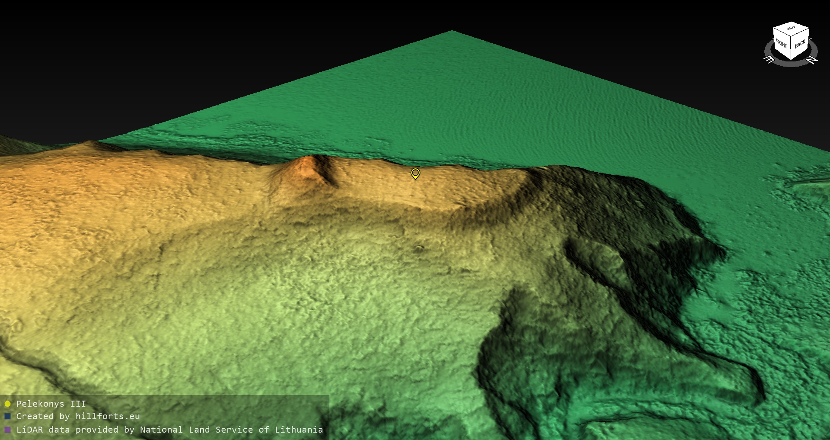Select the TOP face of the navigation cube
Image resolution: width=830 pixels, height=440 pixels.
791,29
